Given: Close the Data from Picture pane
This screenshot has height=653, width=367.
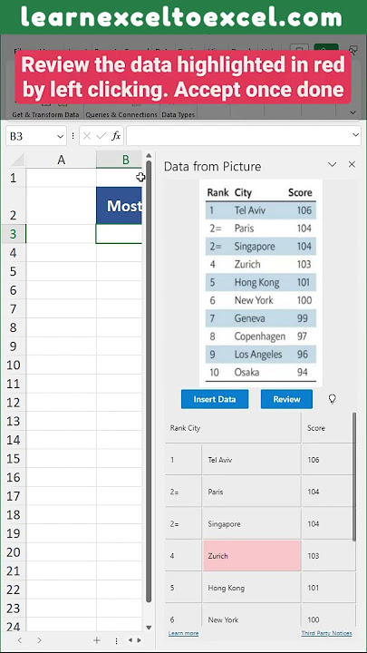Looking at the screenshot, I should point(352,164).
